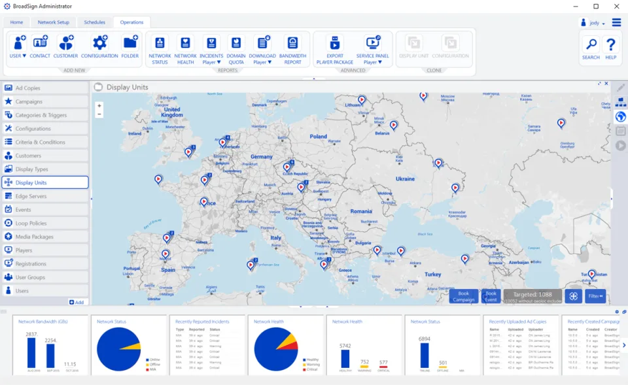Open the Network Status report
The height and width of the screenshot is (385, 628).
click(x=160, y=50)
